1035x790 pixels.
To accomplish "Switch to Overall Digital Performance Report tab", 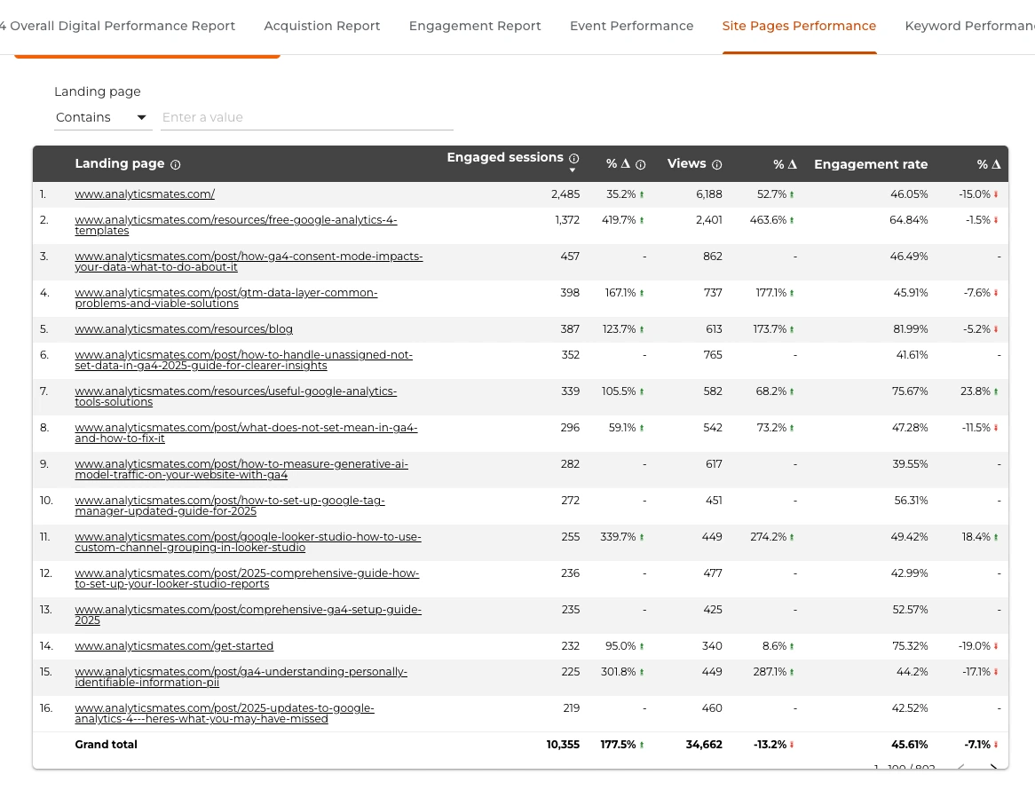I will click(117, 26).
